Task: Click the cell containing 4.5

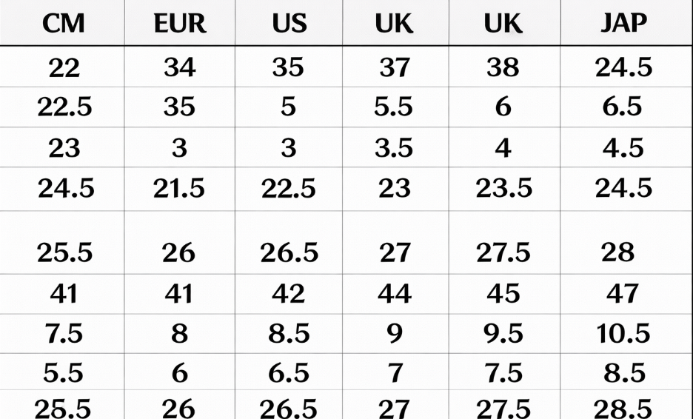Action: (623, 148)
